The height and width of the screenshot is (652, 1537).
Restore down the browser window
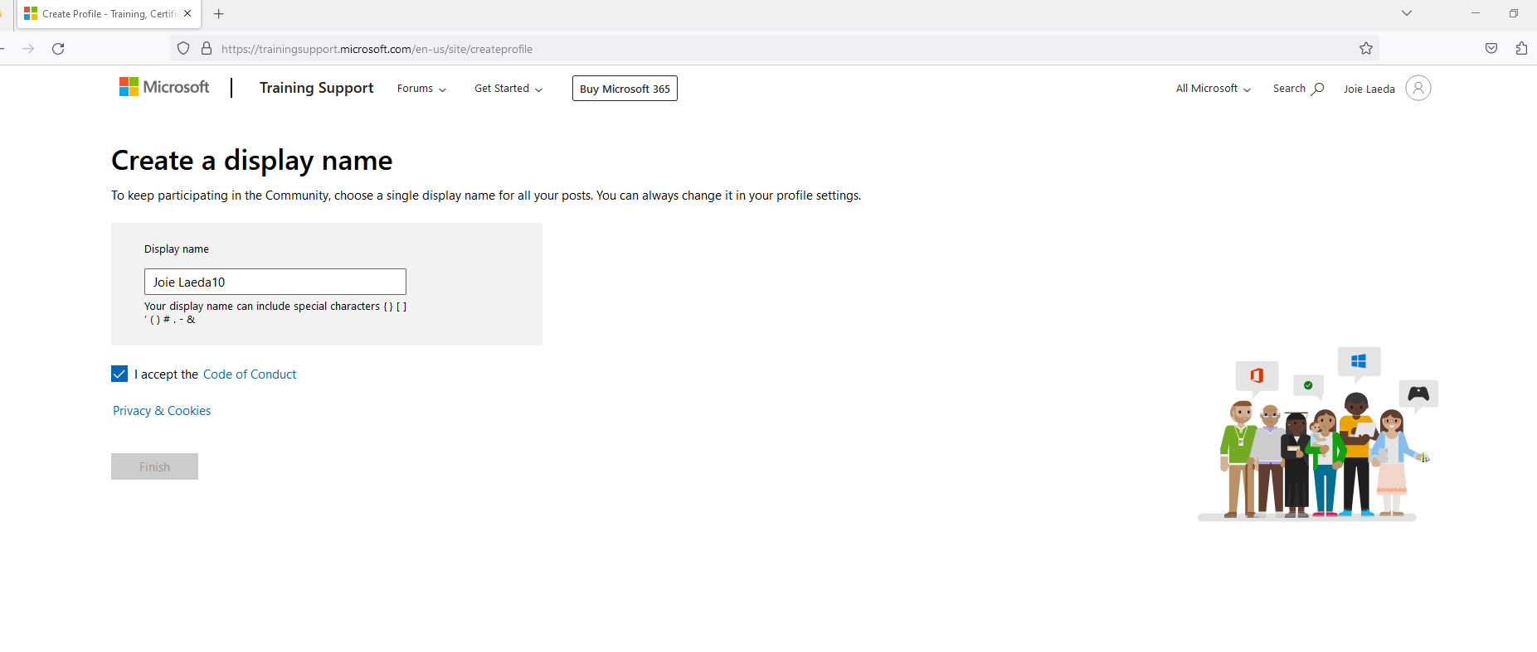(x=1514, y=13)
